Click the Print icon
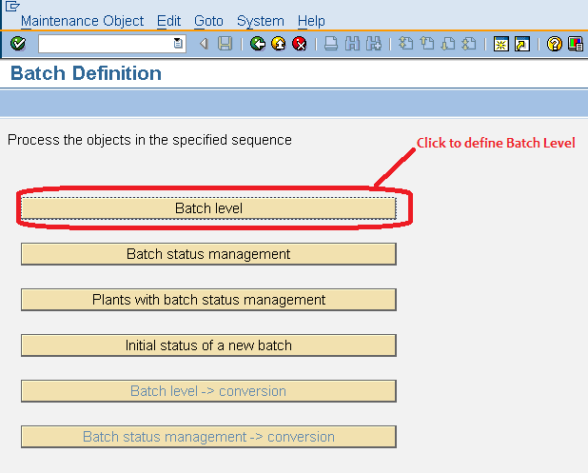588x473 pixels. point(331,44)
